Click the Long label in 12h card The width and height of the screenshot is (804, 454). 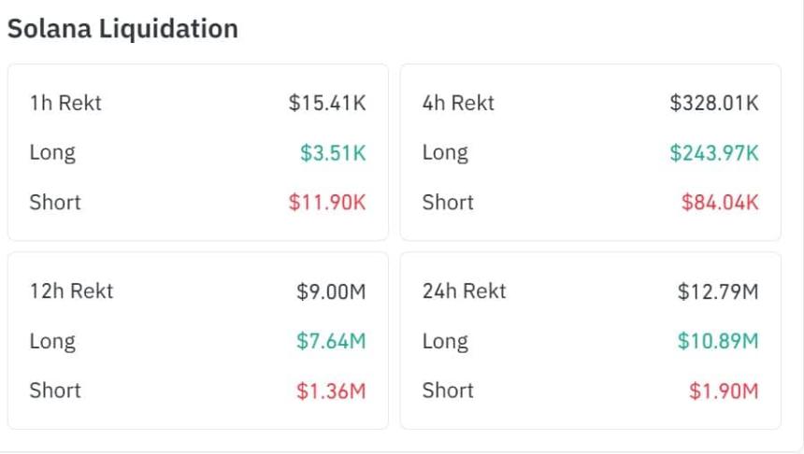(52, 341)
